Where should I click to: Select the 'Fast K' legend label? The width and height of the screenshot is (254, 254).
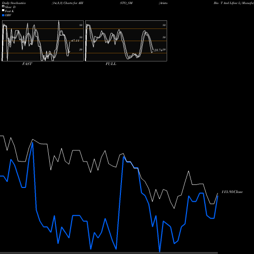(x=10, y=11)
